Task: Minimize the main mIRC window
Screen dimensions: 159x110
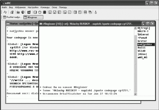Action: click(147, 3)
